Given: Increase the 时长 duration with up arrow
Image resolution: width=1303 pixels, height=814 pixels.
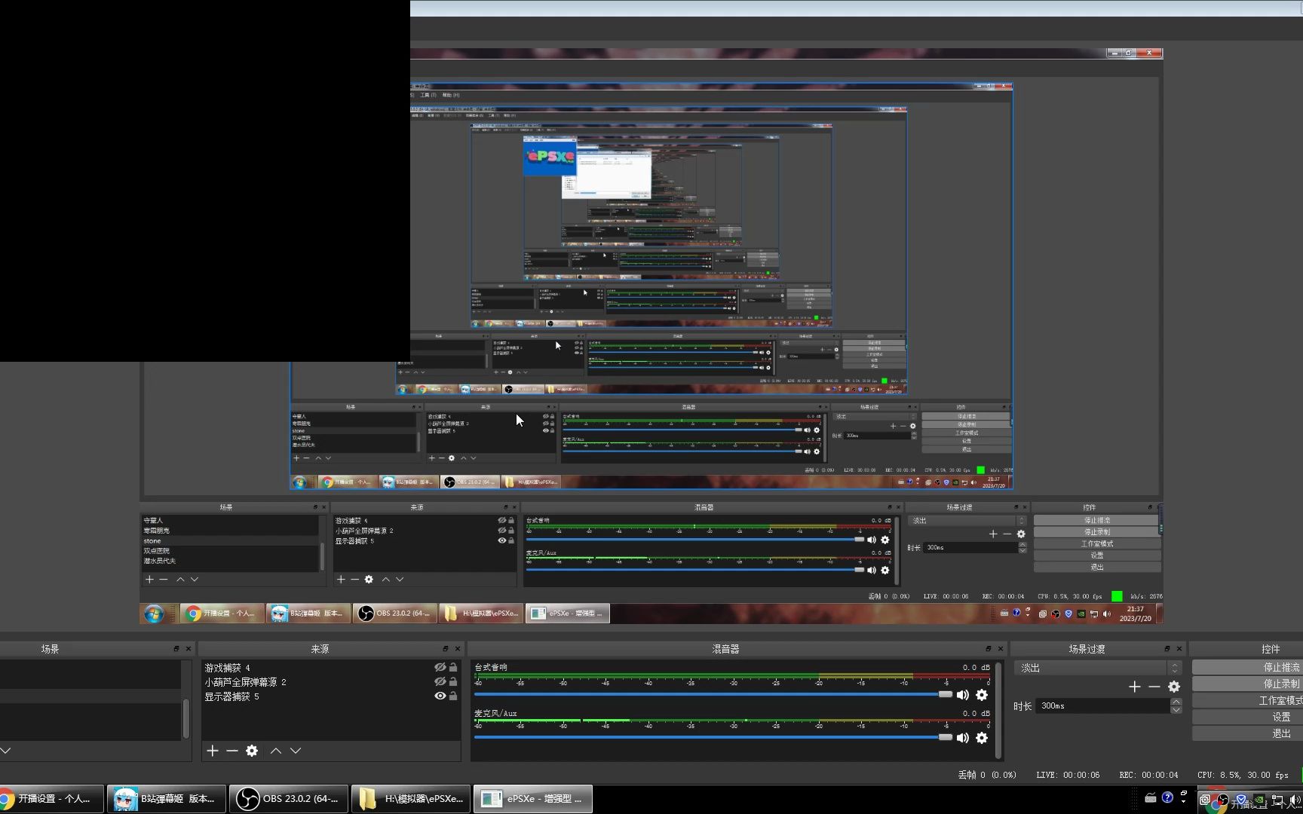Looking at the screenshot, I should coord(1176,702).
